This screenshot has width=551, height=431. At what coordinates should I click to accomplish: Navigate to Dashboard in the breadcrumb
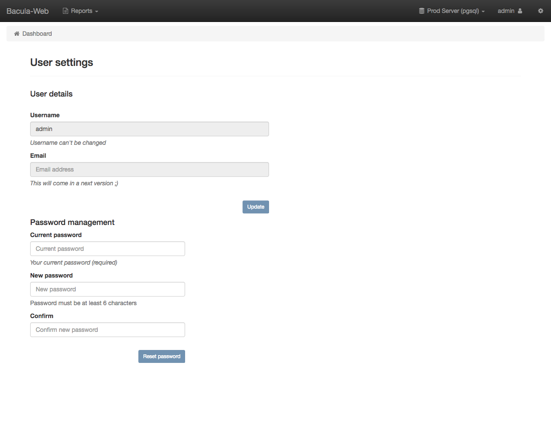pyautogui.click(x=37, y=34)
